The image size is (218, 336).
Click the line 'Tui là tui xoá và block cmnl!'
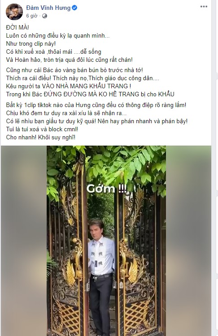click(42, 129)
